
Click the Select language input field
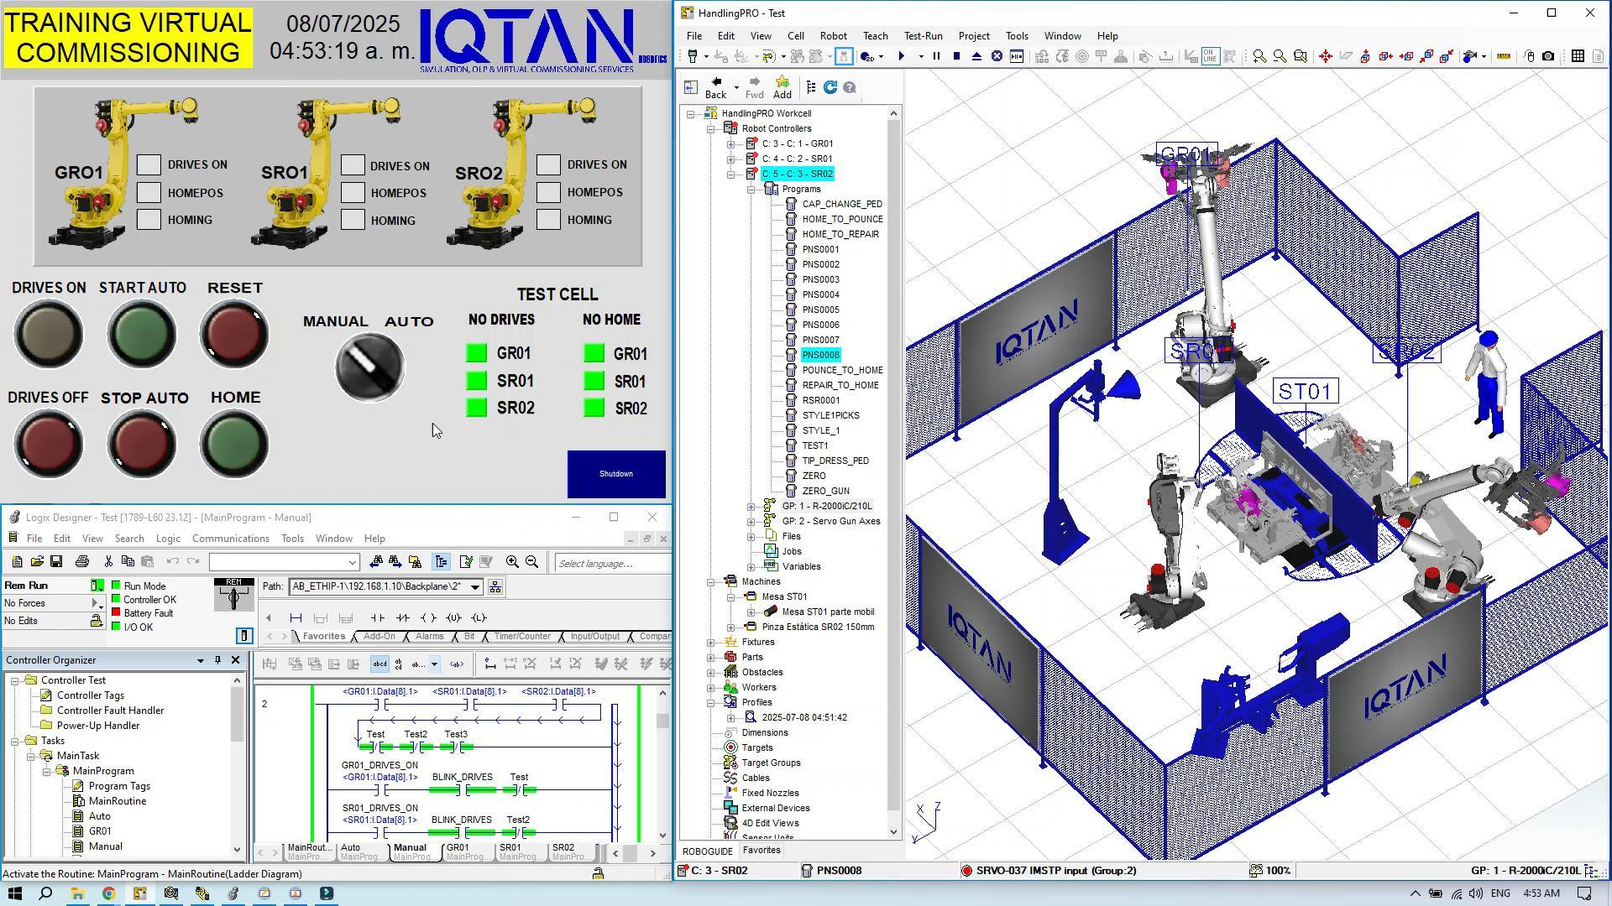(x=612, y=563)
